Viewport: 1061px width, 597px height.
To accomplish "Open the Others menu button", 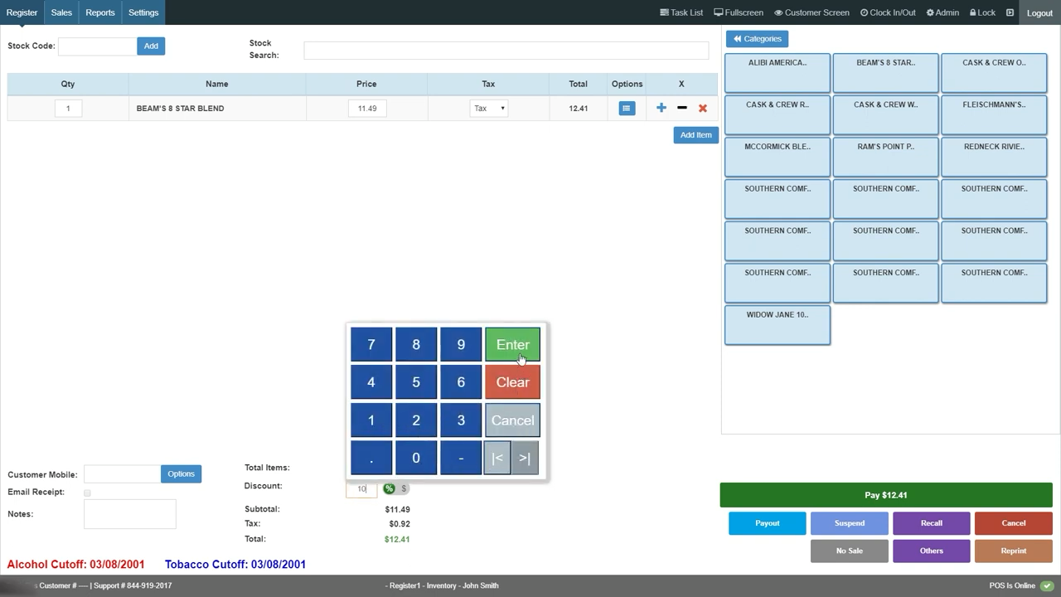I will 932,551.
